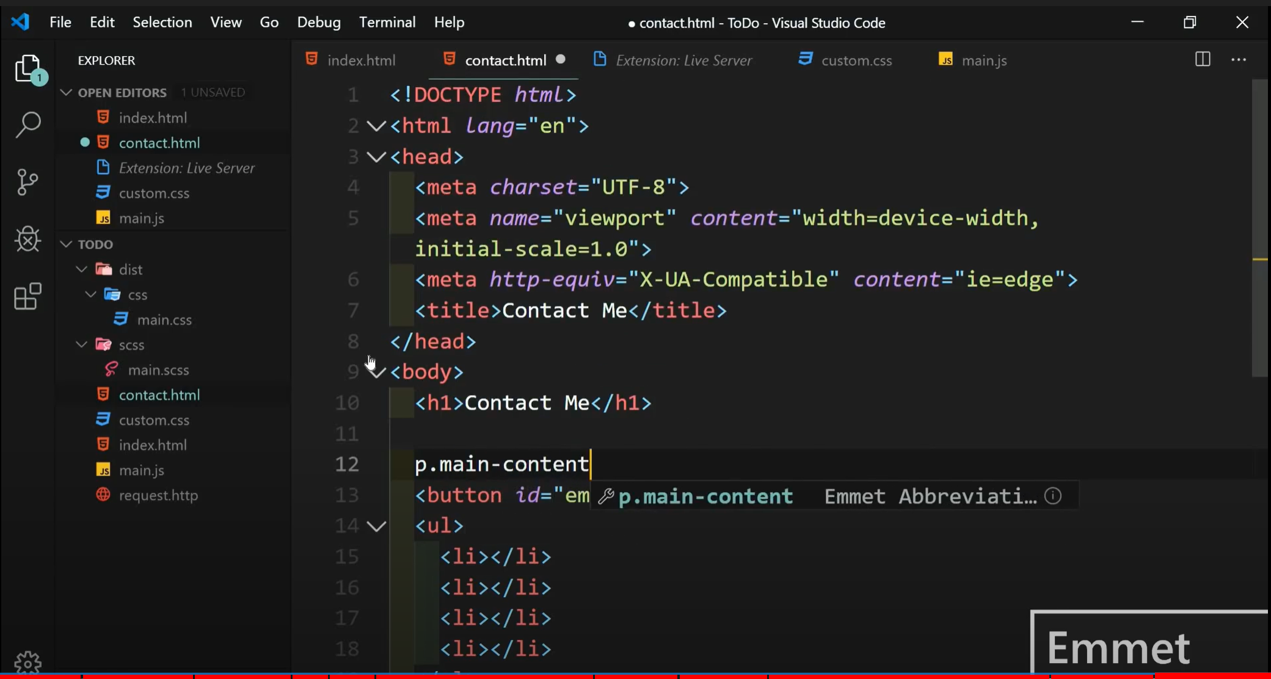The width and height of the screenshot is (1271, 679).
Task: Open the Terminal menu
Action: (x=387, y=23)
